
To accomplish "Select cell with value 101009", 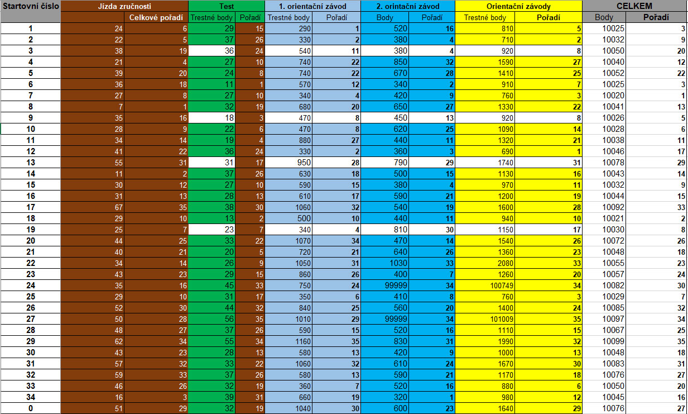I will [485, 318].
